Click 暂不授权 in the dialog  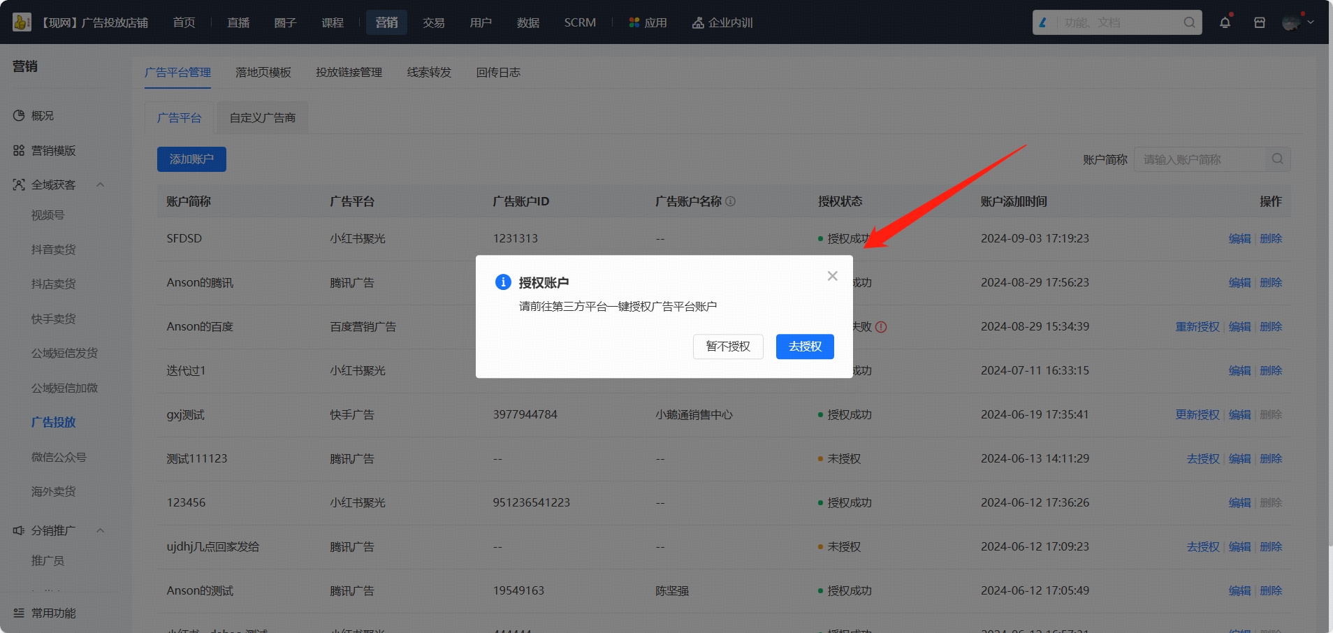point(728,347)
